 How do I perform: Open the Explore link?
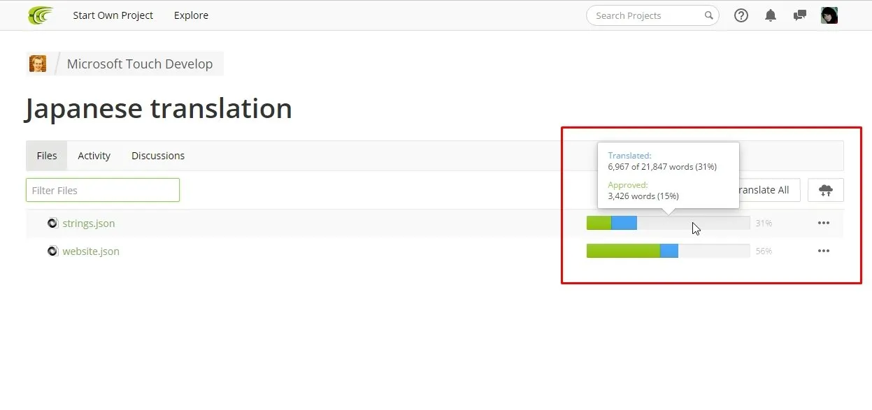pos(191,15)
